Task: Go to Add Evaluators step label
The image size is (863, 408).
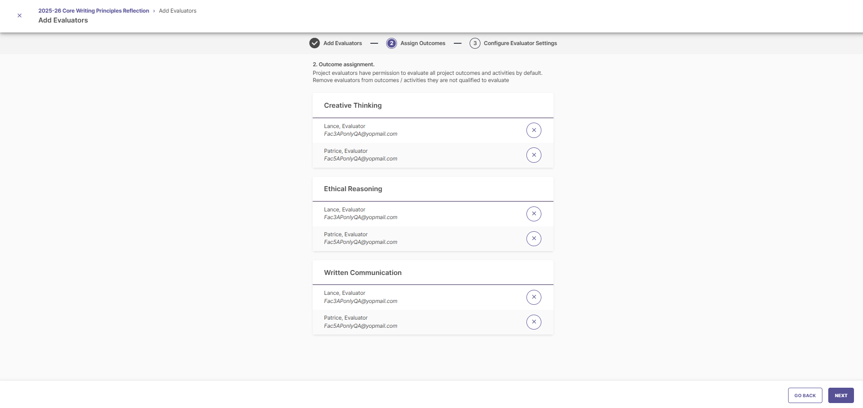Action: [342, 43]
